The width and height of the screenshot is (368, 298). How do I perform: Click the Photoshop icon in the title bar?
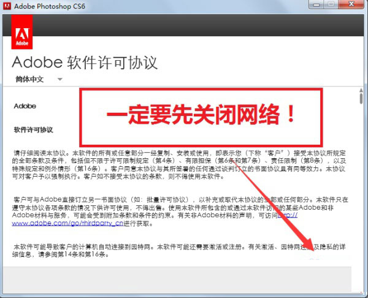click(x=7, y=6)
